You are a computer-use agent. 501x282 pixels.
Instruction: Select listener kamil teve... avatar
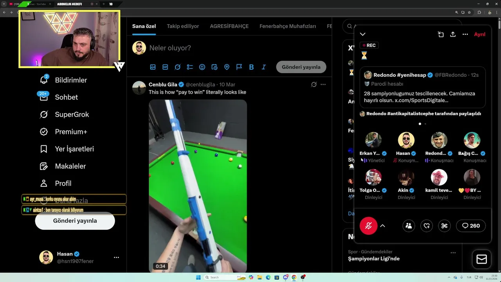[439, 177]
